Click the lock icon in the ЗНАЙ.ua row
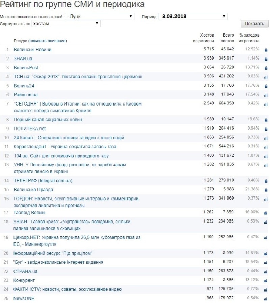Viewport: 270px width, 303px height. 266,59
